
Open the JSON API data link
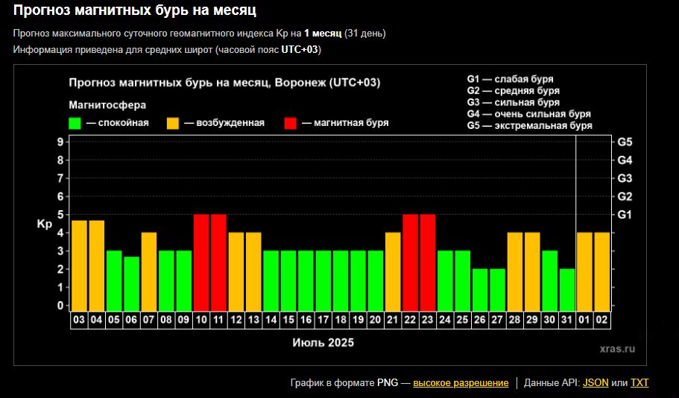tap(595, 382)
